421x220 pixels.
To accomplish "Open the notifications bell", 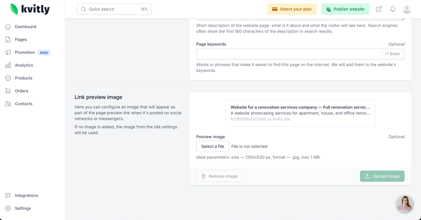I will click(393, 9).
